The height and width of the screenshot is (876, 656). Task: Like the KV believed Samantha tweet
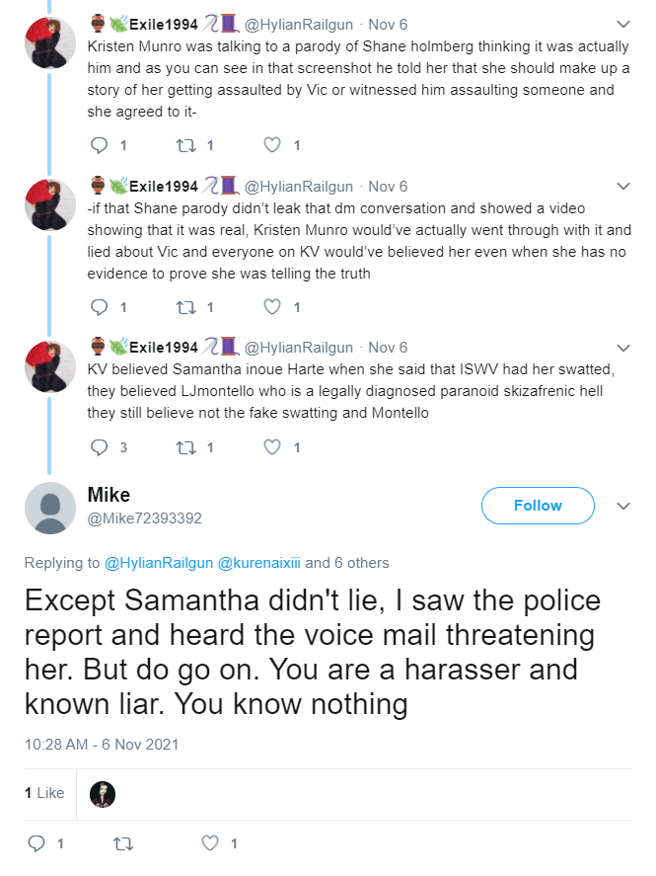coord(272,447)
